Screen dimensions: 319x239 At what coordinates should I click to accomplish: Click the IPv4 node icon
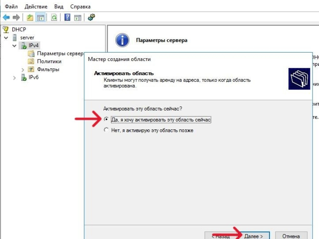point(24,45)
